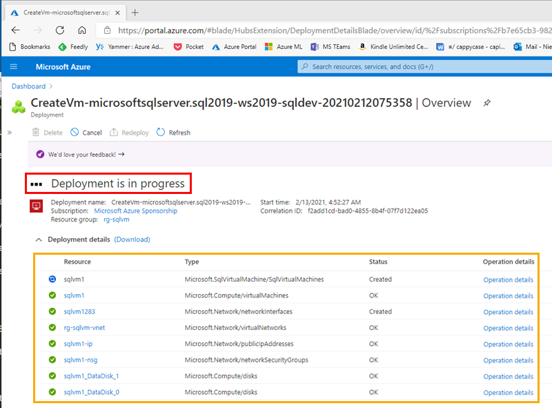
Task: Open the Pocket bookmark
Action: tap(188, 47)
